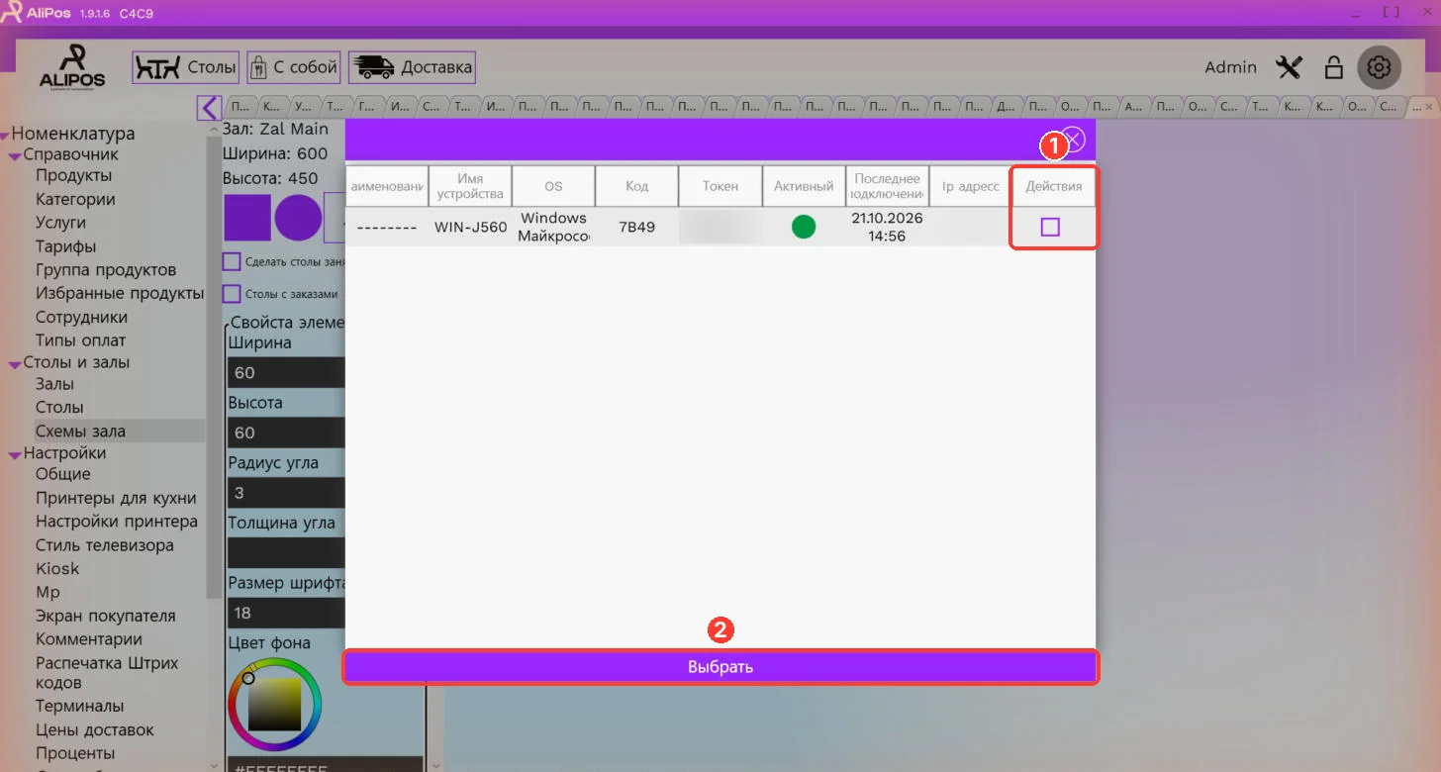Check the Действия box for WIN-J560
This screenshot has width=1441, height=772.
(1050, 228)
